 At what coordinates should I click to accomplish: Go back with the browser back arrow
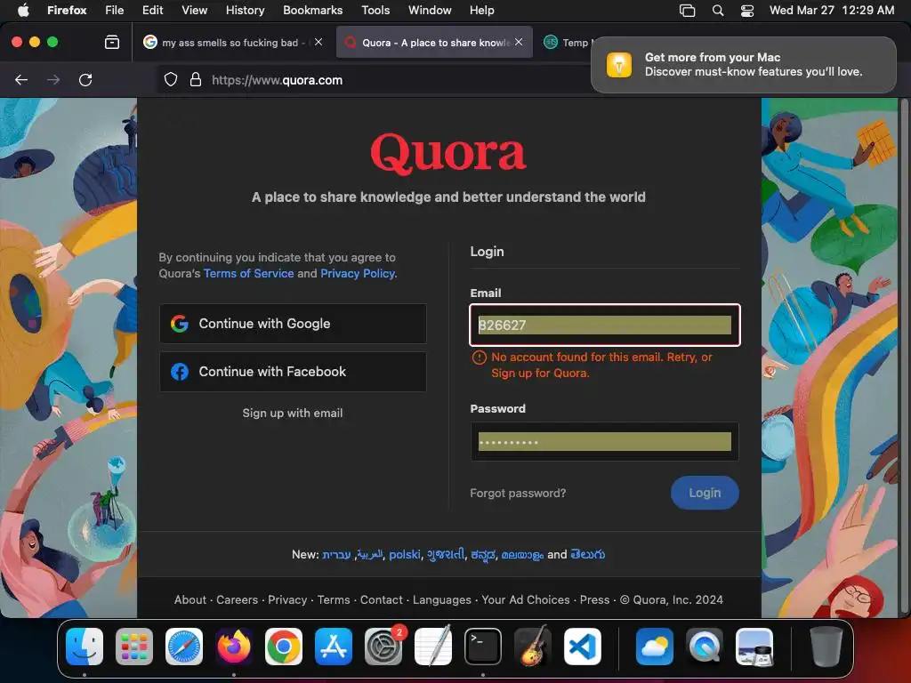coord(21,79)
